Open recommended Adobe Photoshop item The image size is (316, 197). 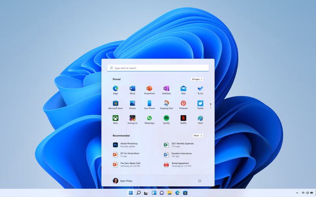[125, 145]
